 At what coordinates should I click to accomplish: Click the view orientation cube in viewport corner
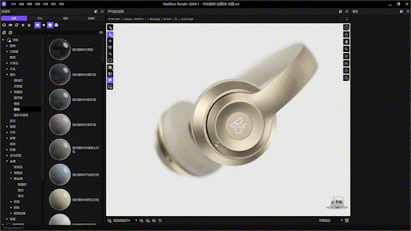pos(337,203)
